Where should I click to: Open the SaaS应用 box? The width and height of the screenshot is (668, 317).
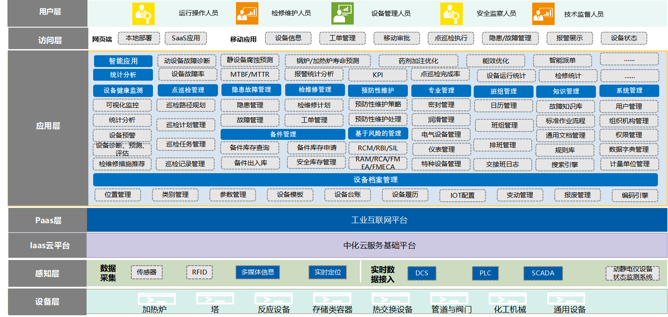click(185, 38)
